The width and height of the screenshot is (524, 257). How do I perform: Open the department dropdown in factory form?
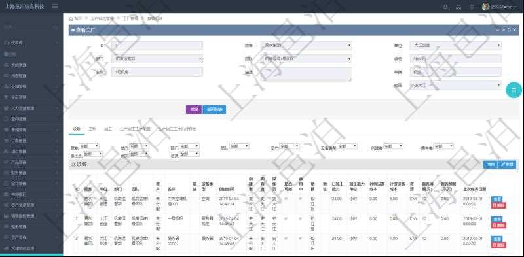[x=157, y=59]
